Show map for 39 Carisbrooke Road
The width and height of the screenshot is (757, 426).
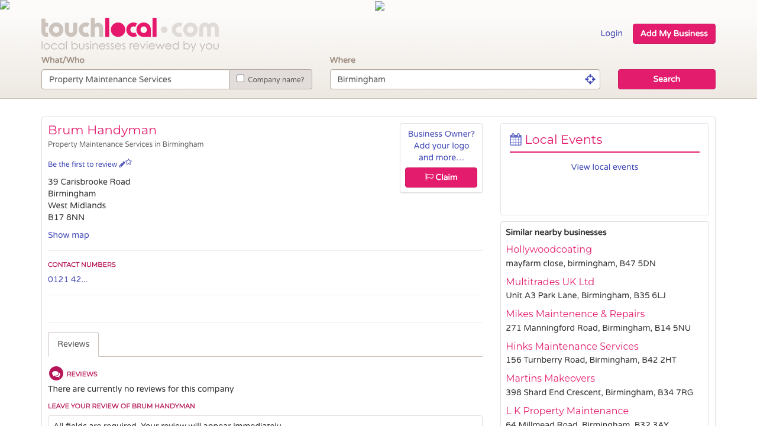pyautogui.click(x=68, y=235)
